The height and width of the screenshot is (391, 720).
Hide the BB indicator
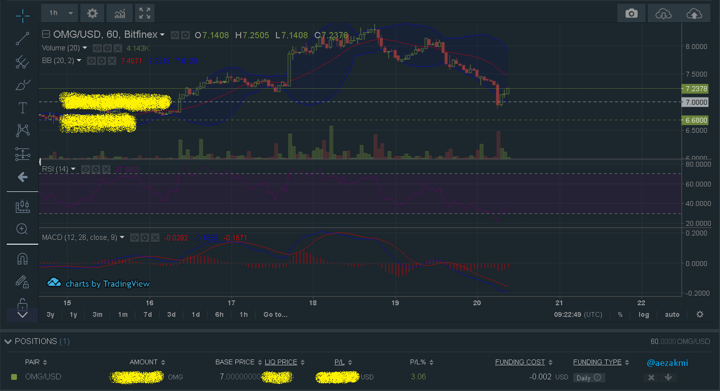(92, 61)
